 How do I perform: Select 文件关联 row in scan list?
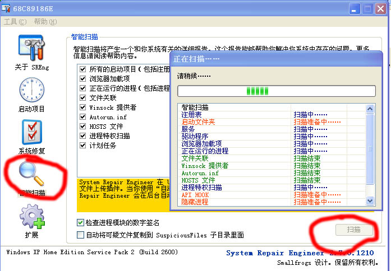[272, 158]
